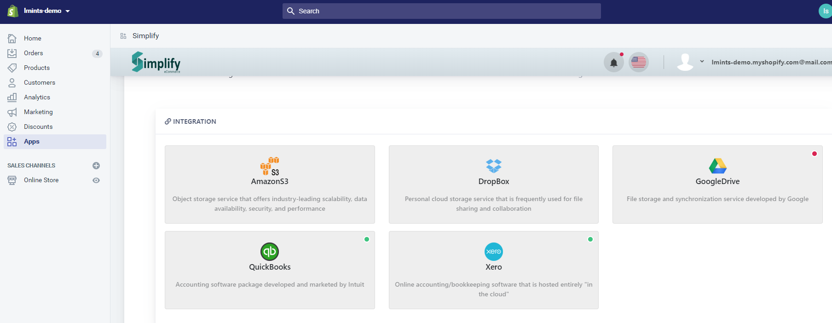Viewport: 832px width, 323px height.
Task: Click the Analytics bar chart icon
Action: pos(12,97)
